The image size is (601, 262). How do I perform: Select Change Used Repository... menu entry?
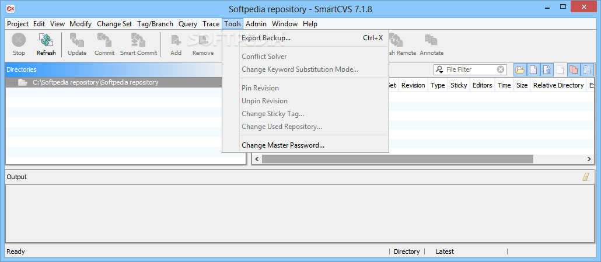(x=306, y=127)
